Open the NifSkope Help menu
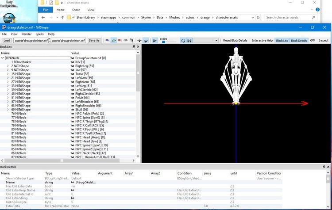Viewport: 332px width, 210px height. click(51, 34)
